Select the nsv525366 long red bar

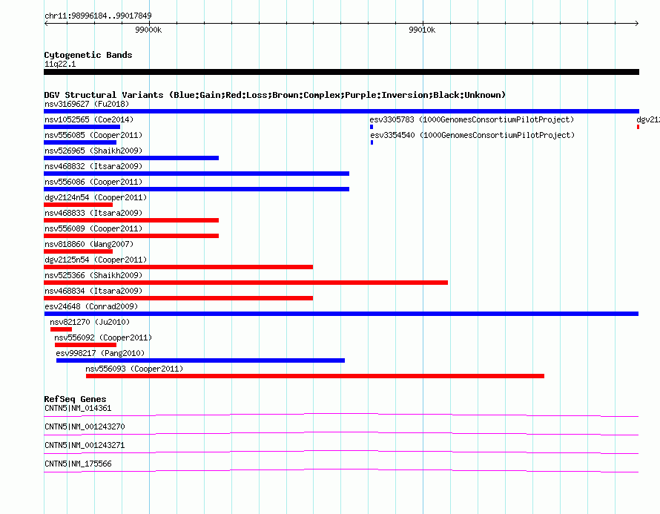(245, 283)
